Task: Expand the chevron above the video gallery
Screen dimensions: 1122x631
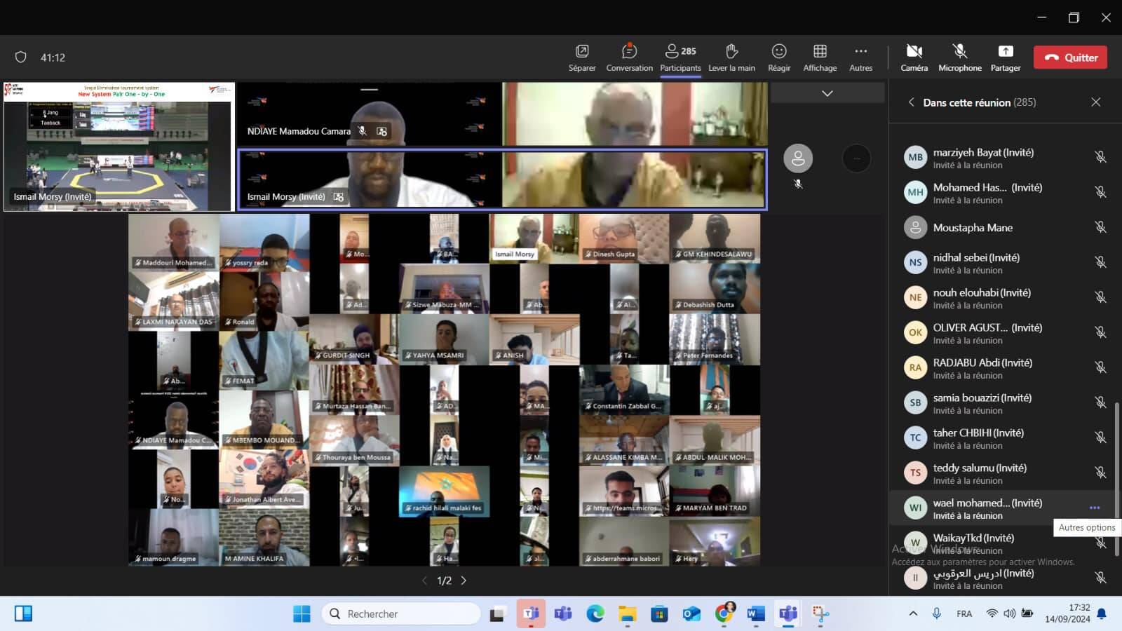Action: (x=827, y=93)
